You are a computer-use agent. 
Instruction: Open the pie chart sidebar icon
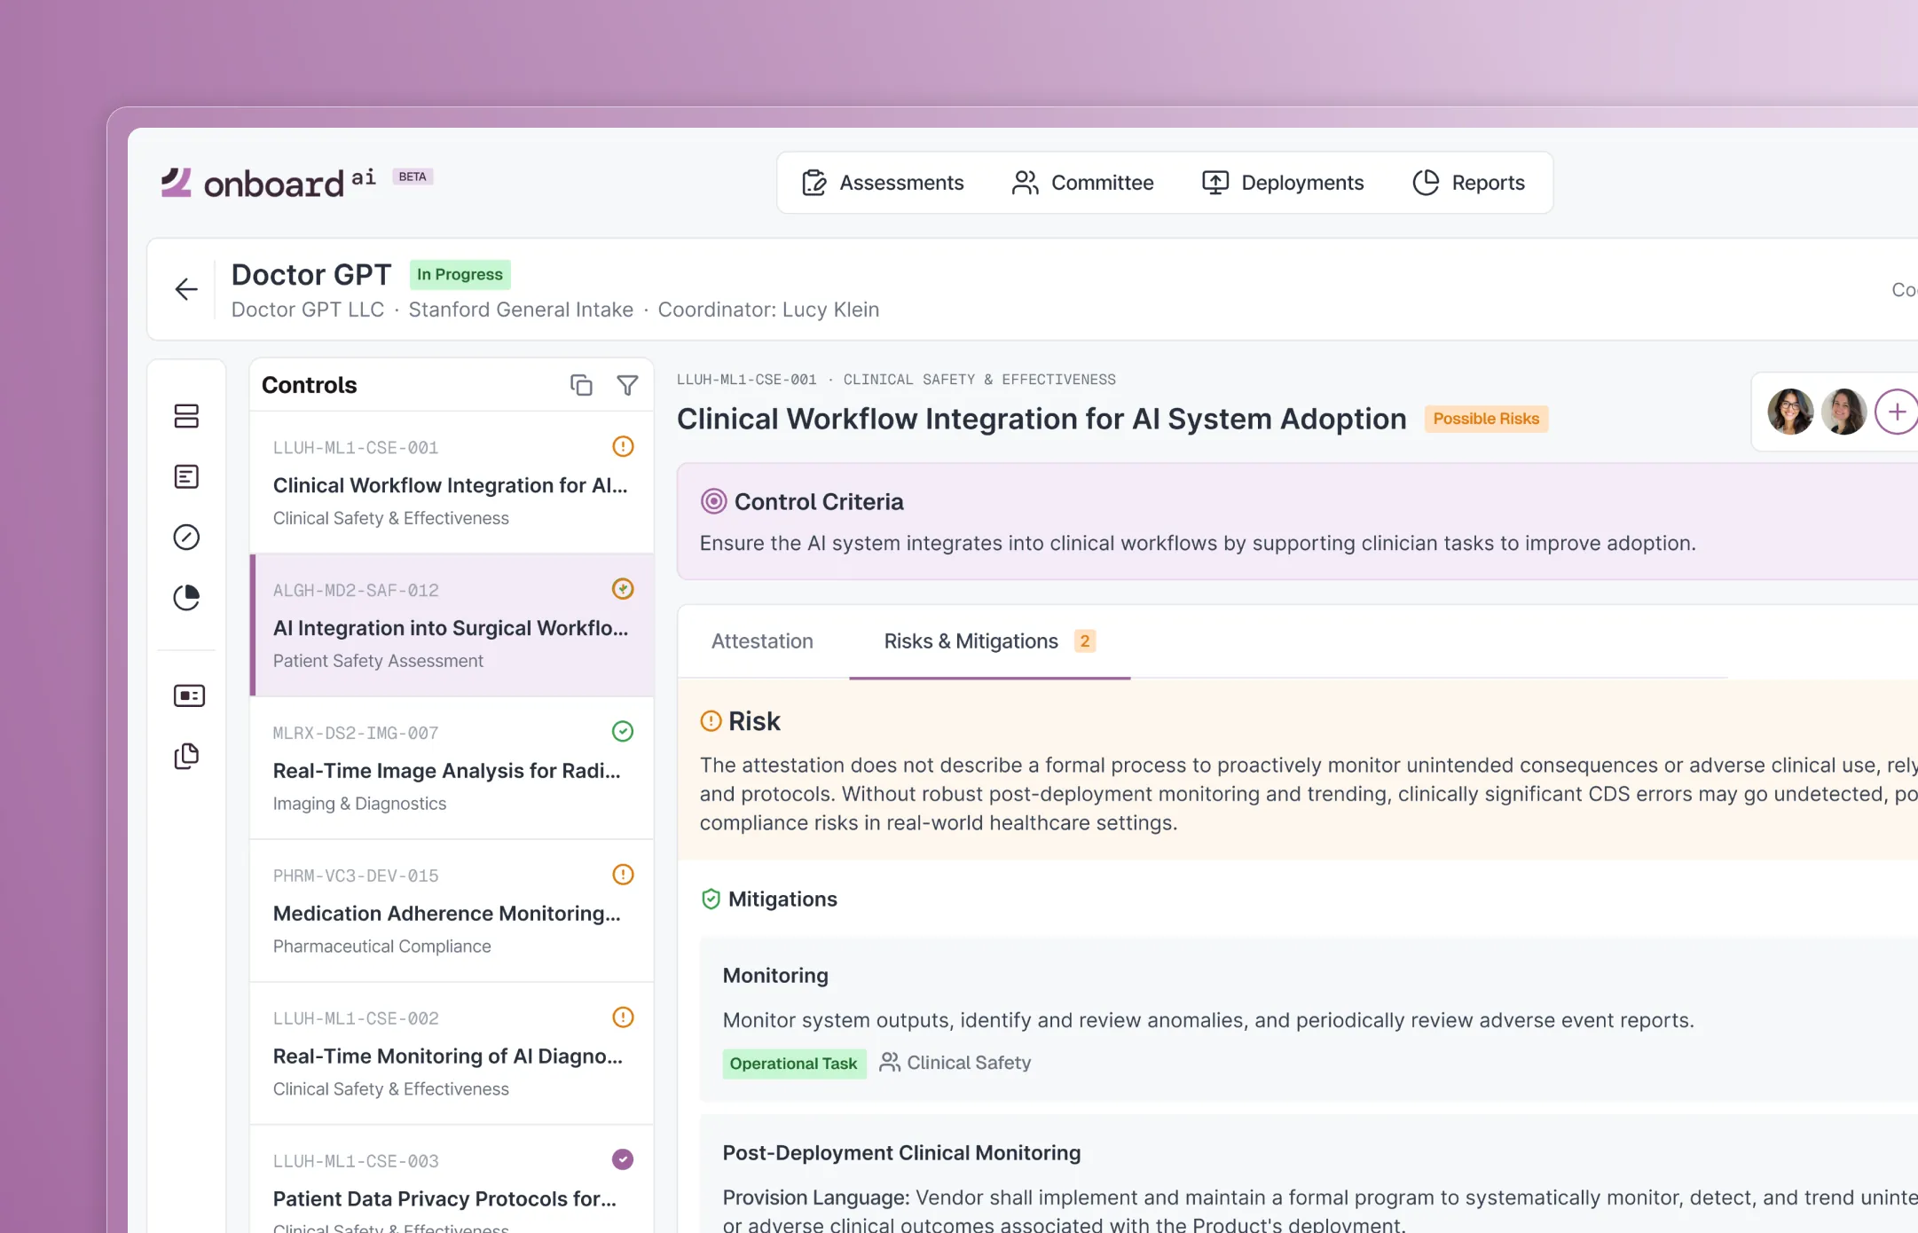coord(186,597)
